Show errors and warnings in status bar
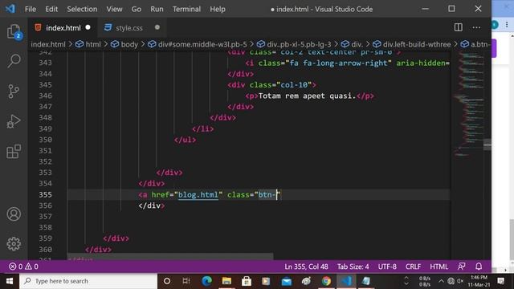This screenshot has width=514, height=289. tap(23, 267)
